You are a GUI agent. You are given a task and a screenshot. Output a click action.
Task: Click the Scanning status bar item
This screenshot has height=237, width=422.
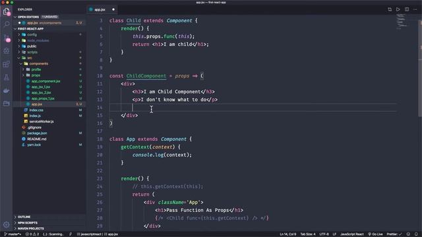53,234
